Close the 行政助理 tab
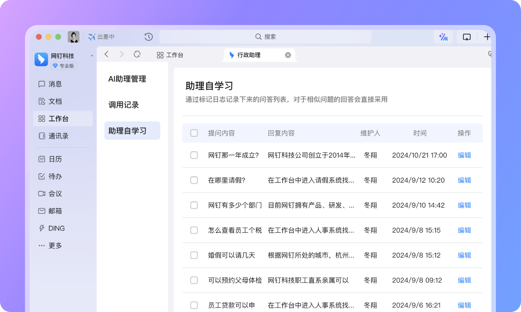The width and height of the screenshot is (521, 312). [288, 55]
